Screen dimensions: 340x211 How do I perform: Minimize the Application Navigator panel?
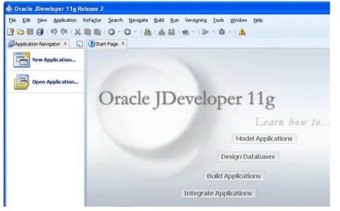80,44
